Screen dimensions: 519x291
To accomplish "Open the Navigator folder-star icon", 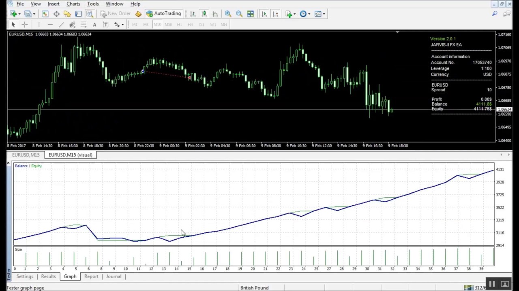I will 67,14.
